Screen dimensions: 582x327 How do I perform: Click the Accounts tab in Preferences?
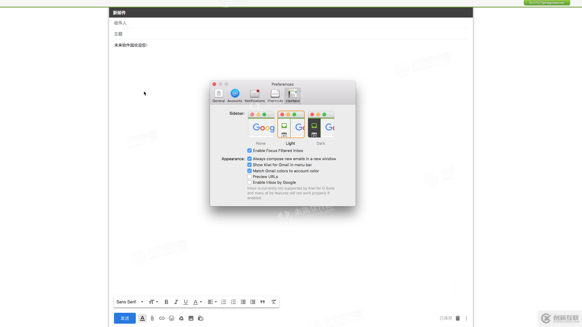coord(235,95)
